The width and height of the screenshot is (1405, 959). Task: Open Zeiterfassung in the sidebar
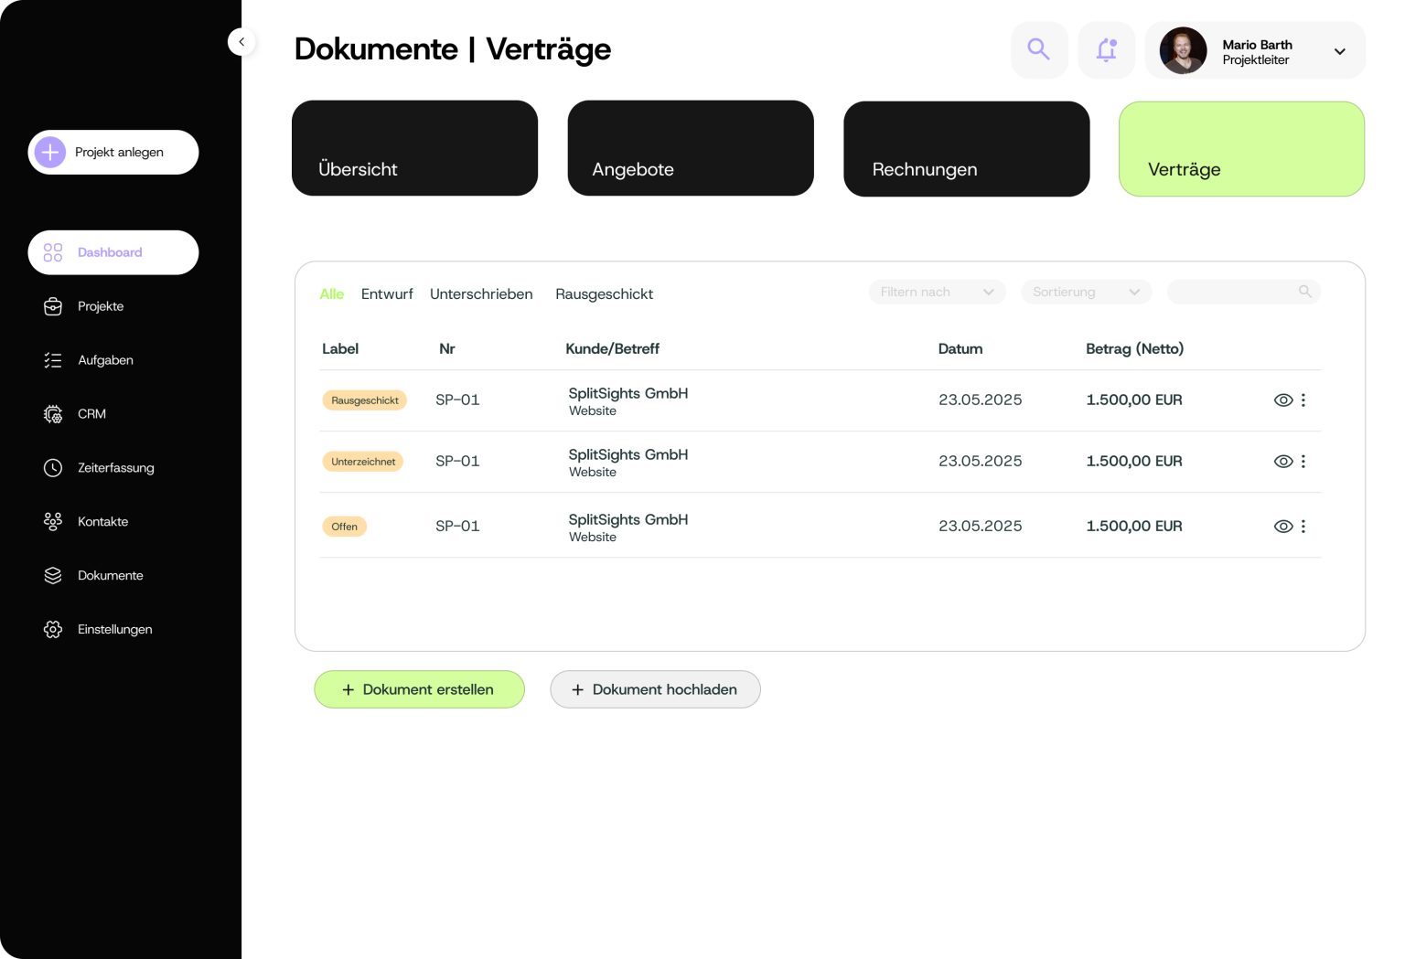tap(115, 468)
